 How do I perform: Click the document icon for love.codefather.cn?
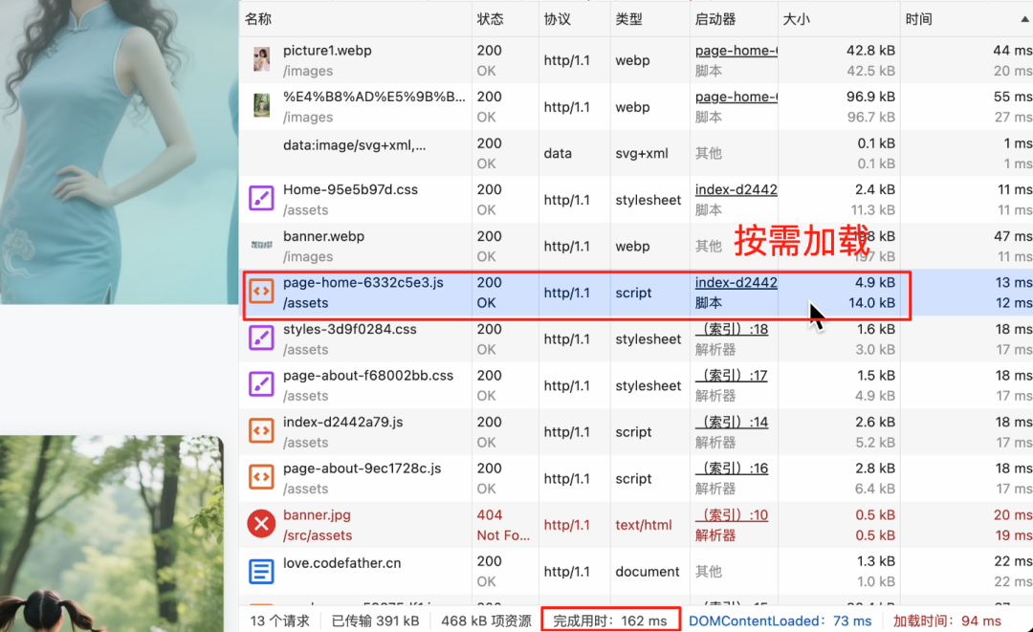(x=261, y=571)
